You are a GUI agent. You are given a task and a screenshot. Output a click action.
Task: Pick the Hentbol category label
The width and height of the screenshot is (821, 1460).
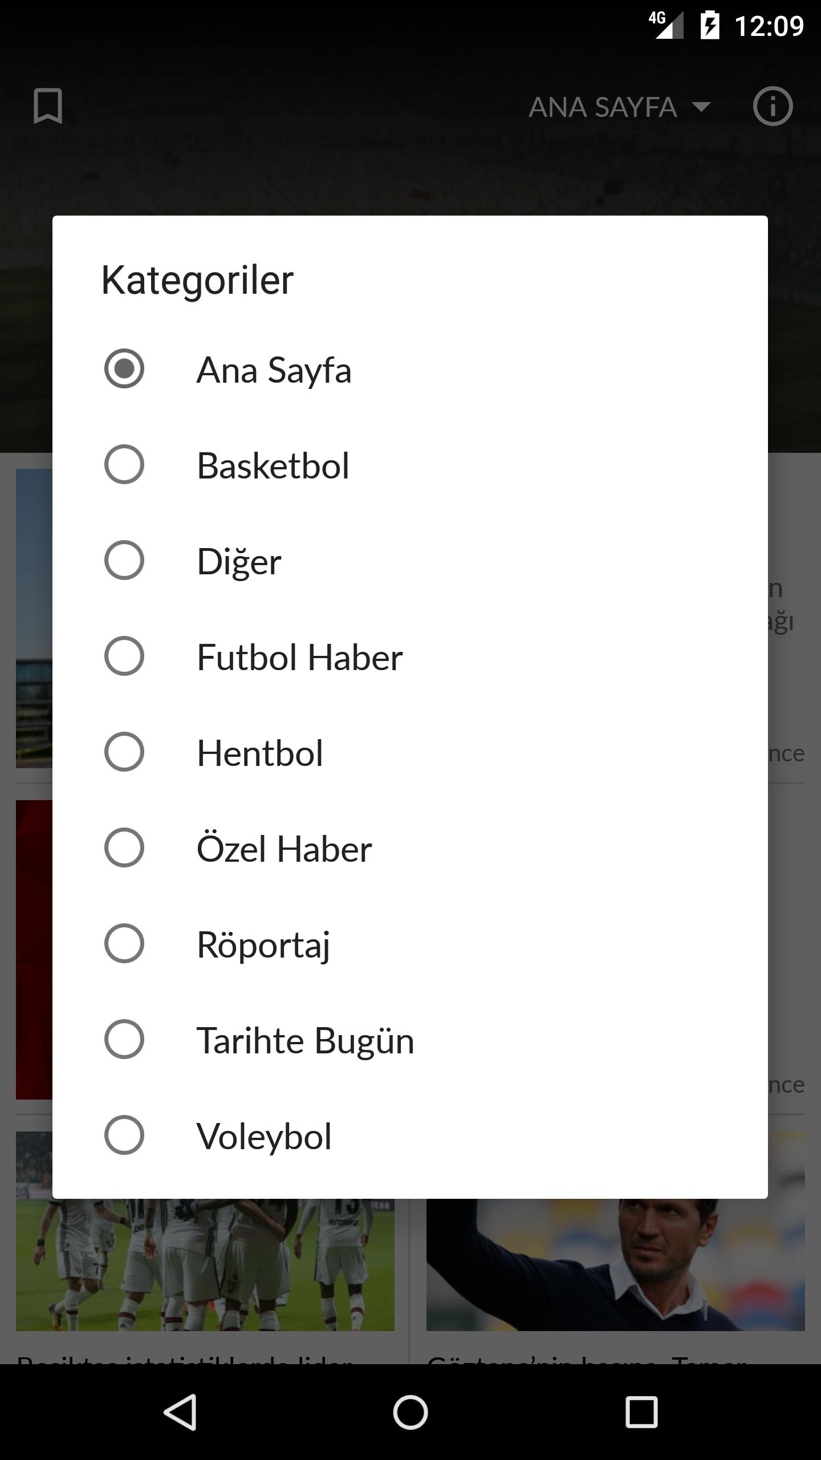pos(260,753)
